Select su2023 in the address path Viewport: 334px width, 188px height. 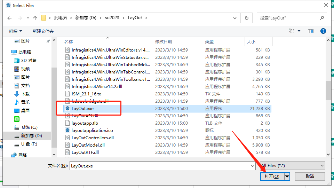112,18
